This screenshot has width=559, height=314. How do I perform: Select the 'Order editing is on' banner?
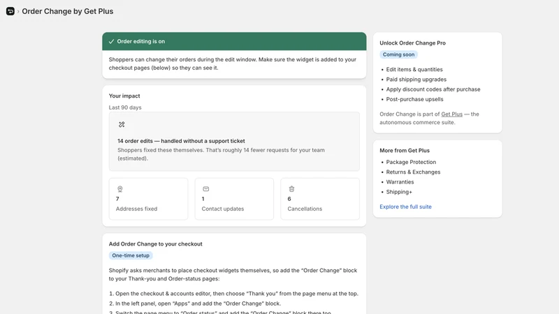click(234, 41)
